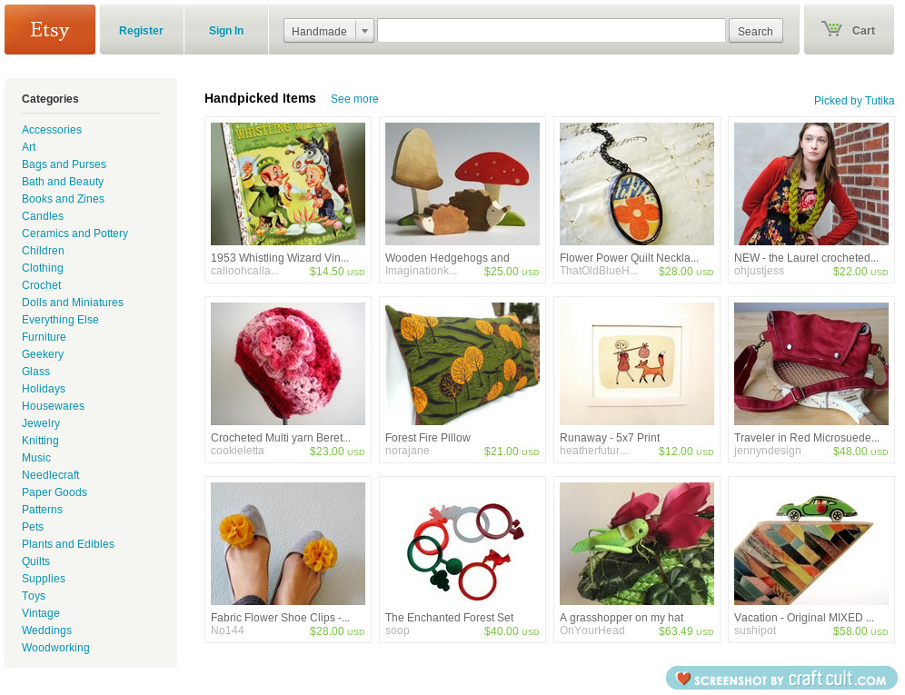905x695 pixels.
Task: Follow the See more link
Action: click(x=354, y=99)
